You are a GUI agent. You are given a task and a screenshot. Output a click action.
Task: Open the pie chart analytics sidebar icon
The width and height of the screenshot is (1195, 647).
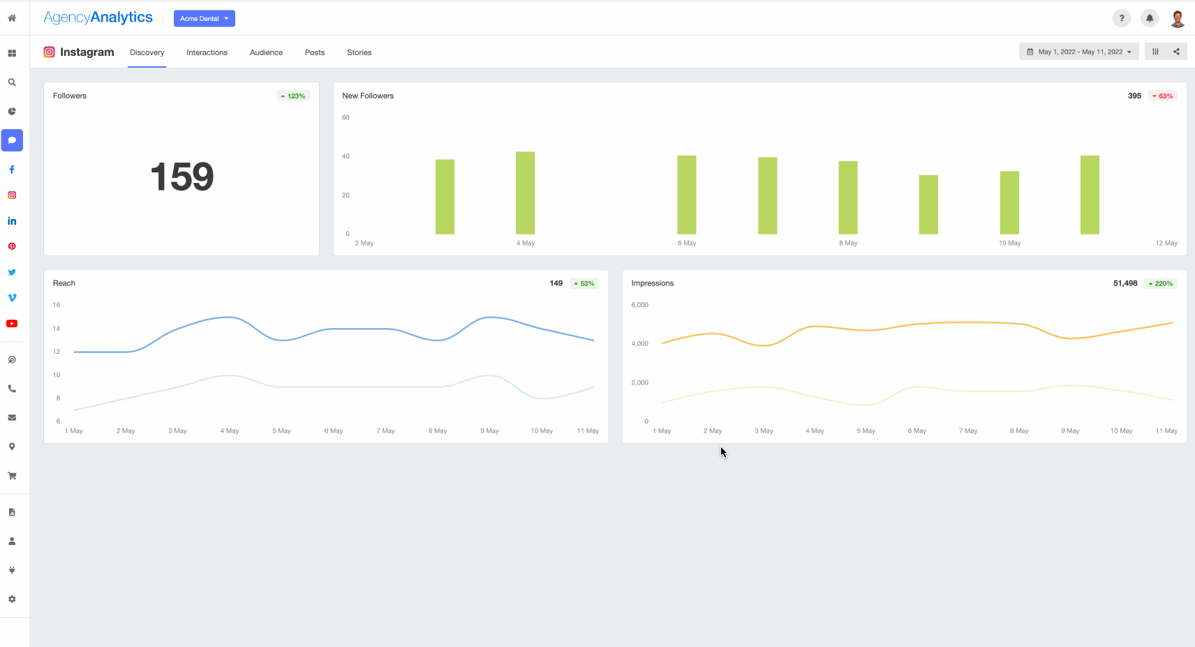(12, 111)
